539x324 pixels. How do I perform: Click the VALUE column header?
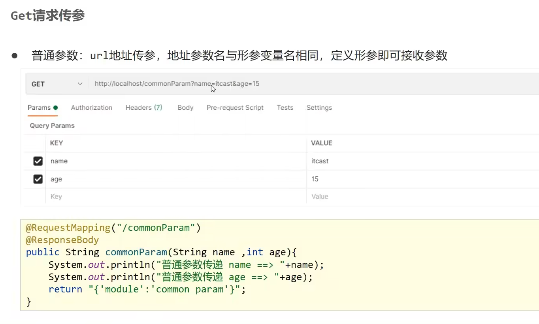coord(321,143)
